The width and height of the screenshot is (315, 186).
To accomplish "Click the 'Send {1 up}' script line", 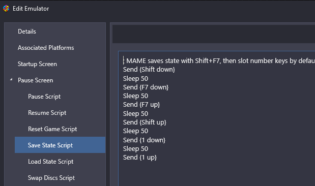I will 139,158.
